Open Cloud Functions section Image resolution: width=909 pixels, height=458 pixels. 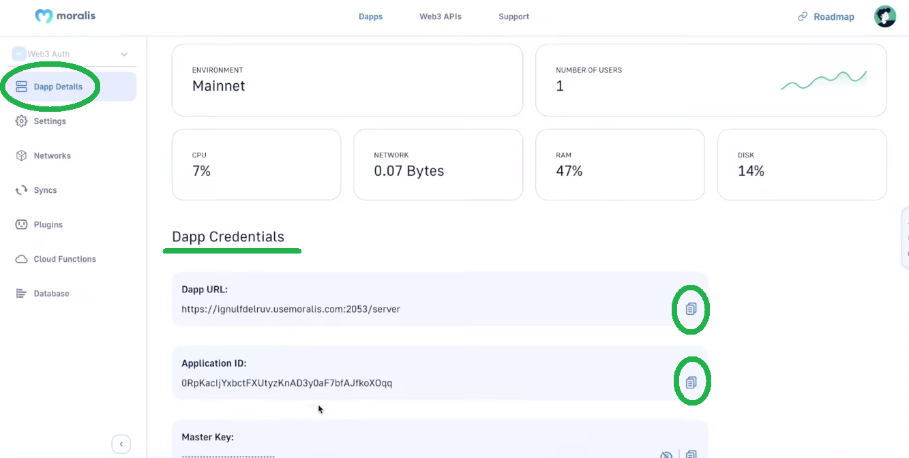coord(64,259)
